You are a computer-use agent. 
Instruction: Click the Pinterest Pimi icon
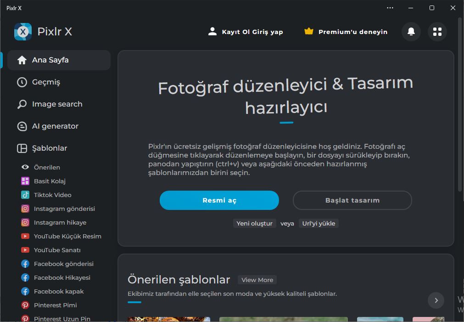(x=25, y=305)
